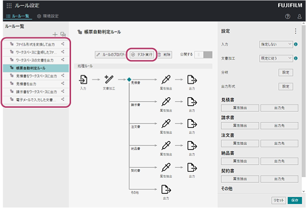Select 出力 node for 見積書 branch
306x208 pixels.
pyautogui.click(x=192, y=80)
